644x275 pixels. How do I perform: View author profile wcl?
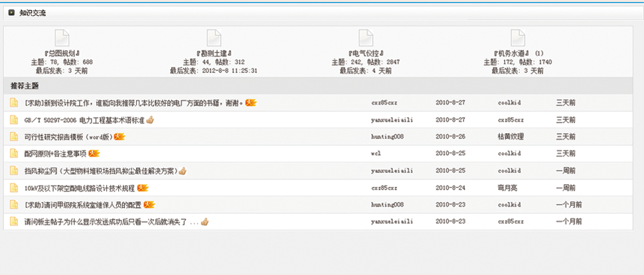pos(375,154)
